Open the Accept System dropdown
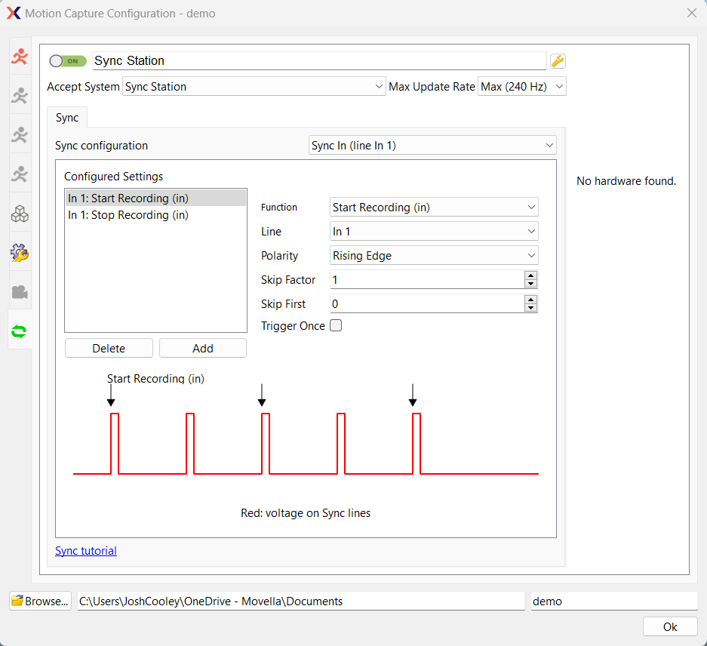The image size is (707, 646). 254,86
